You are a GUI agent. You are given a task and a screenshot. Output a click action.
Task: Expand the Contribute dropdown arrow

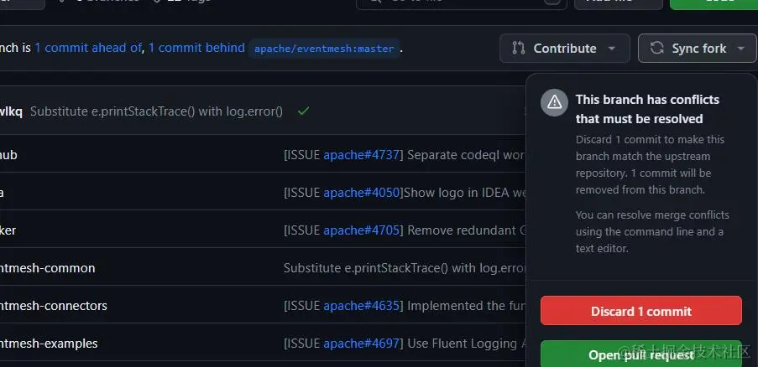click(x=614, y=49)
